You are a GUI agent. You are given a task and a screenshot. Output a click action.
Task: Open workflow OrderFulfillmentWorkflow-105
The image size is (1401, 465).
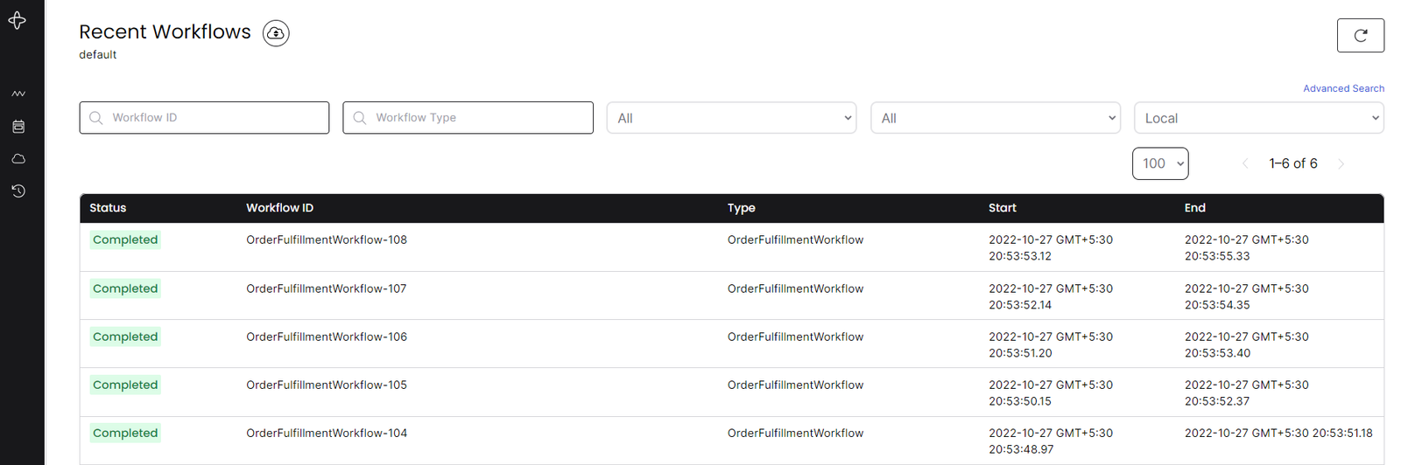click(x=327, y=385)
